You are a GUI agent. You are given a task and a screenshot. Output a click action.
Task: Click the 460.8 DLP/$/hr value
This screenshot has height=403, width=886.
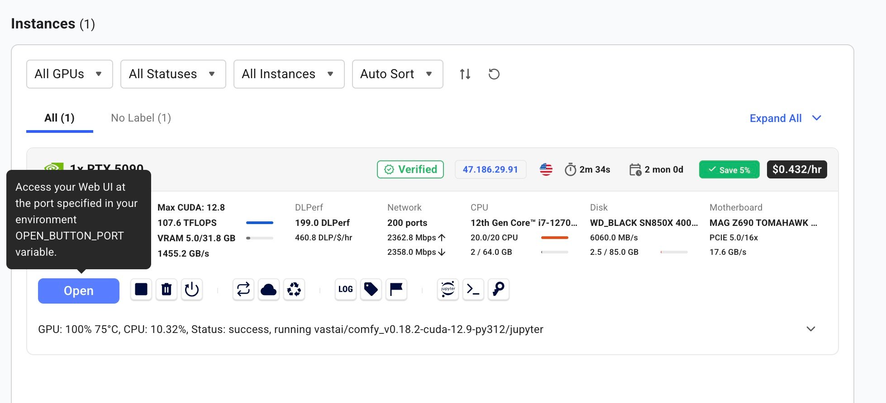point(324,238)
